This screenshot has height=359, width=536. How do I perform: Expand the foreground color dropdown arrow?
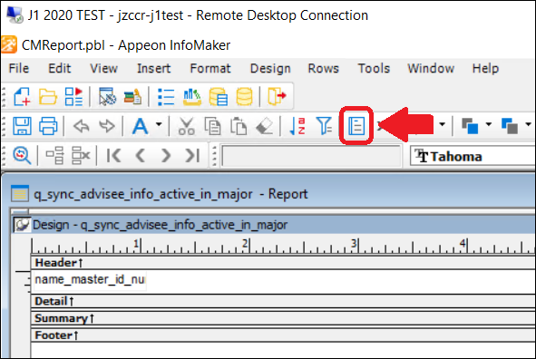[489, 124]
